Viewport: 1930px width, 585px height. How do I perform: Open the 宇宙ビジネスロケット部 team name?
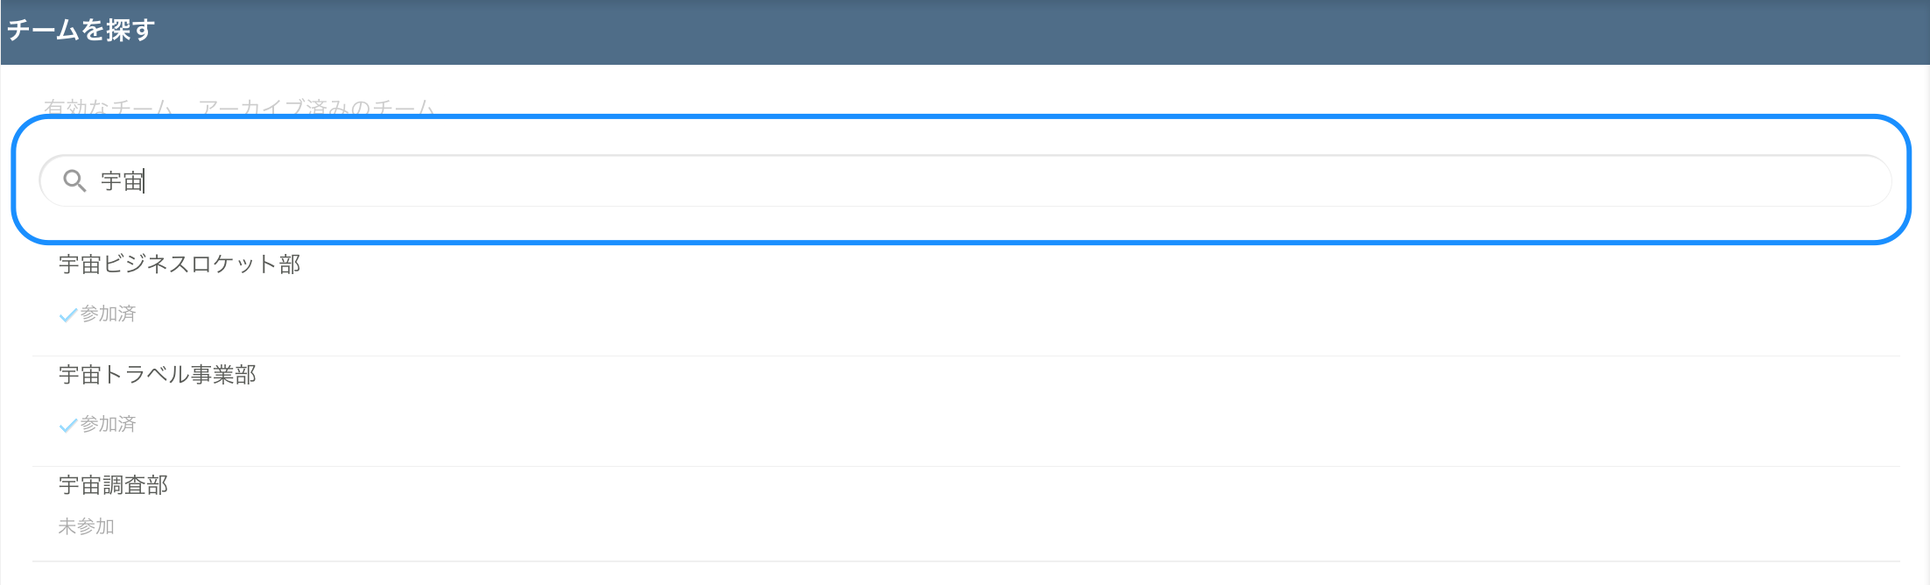click(180, 264)
